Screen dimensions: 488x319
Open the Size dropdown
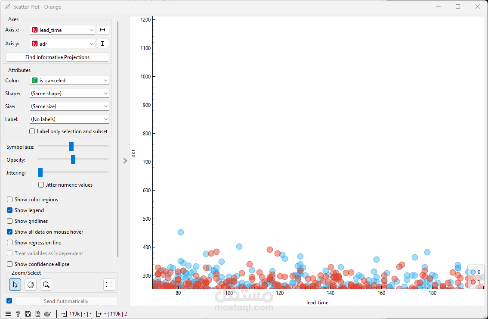click(x=69, y=106)
